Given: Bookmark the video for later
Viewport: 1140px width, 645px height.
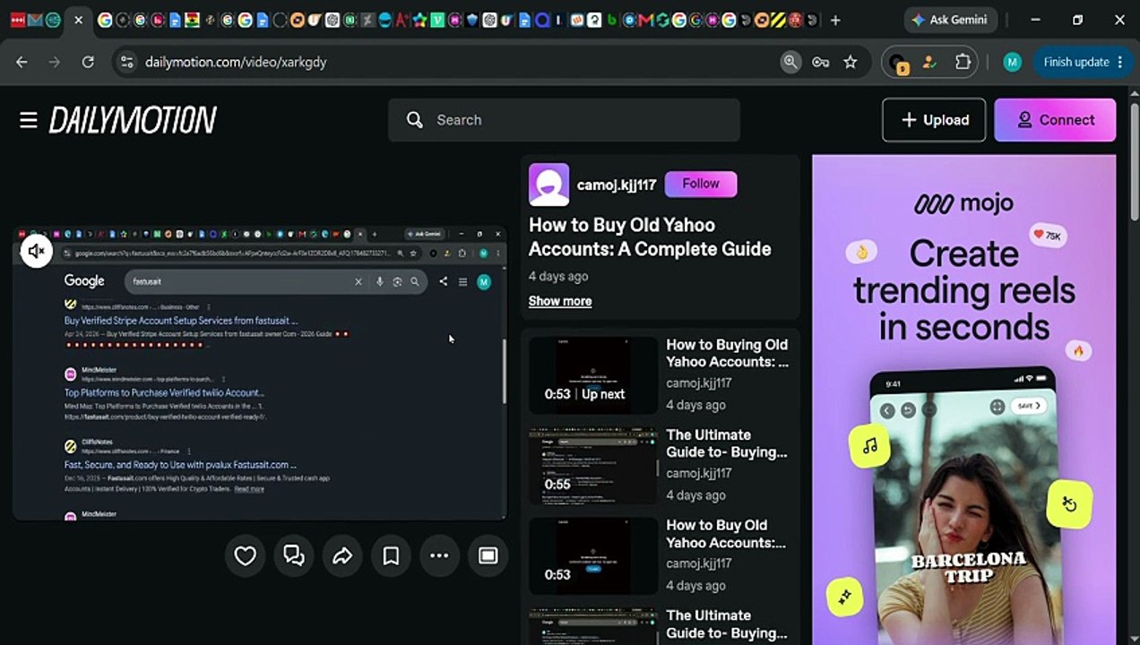Looking at the screenshot, I should click(x=391, y=556).
